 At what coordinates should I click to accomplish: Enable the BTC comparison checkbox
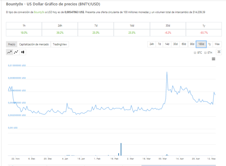[195, 53]
